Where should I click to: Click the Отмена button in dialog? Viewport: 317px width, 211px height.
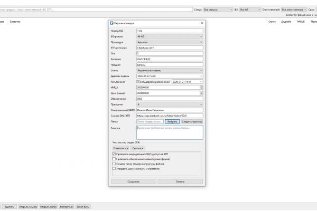coord(180,181)
